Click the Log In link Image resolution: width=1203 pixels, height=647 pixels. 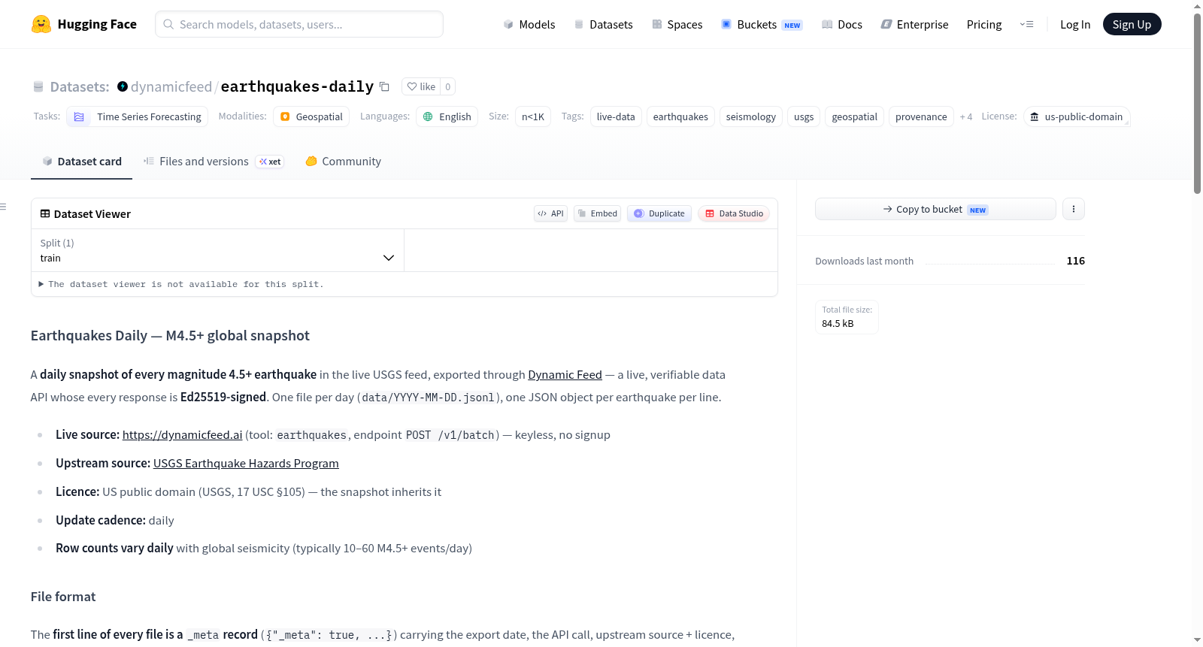[x=1075, y=24]
